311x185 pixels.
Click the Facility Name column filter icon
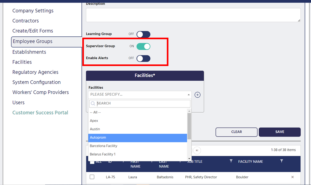pos(281,161)
